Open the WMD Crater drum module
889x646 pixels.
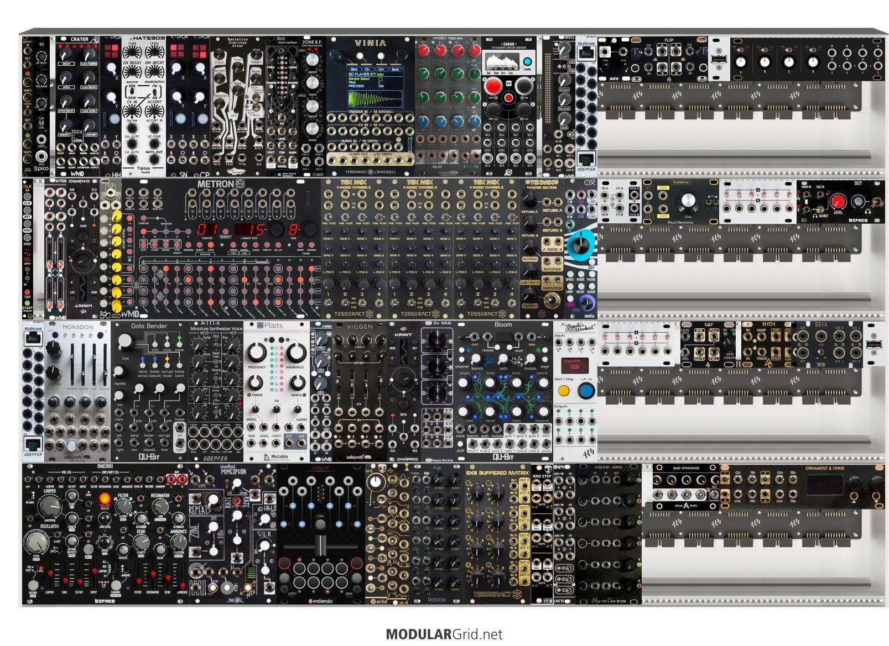(77, 107)
